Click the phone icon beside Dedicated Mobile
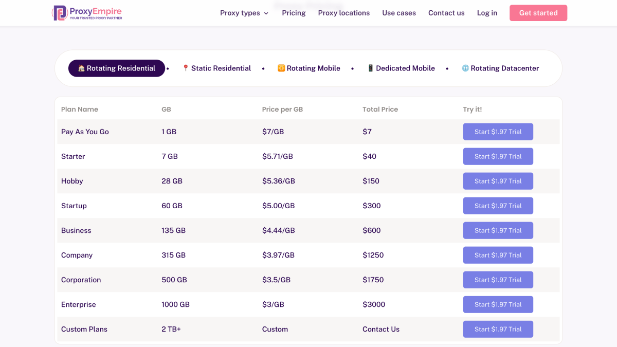This screenshot has height=347, width=617. [370, 68]
